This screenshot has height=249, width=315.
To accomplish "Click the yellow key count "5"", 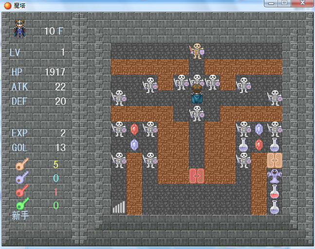I will 56,165.
